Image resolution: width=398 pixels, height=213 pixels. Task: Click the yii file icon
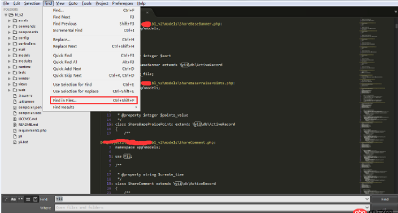pos(15,136)
